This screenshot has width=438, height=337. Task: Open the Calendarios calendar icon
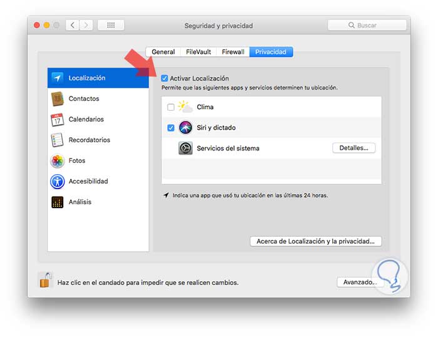[58, 120]
